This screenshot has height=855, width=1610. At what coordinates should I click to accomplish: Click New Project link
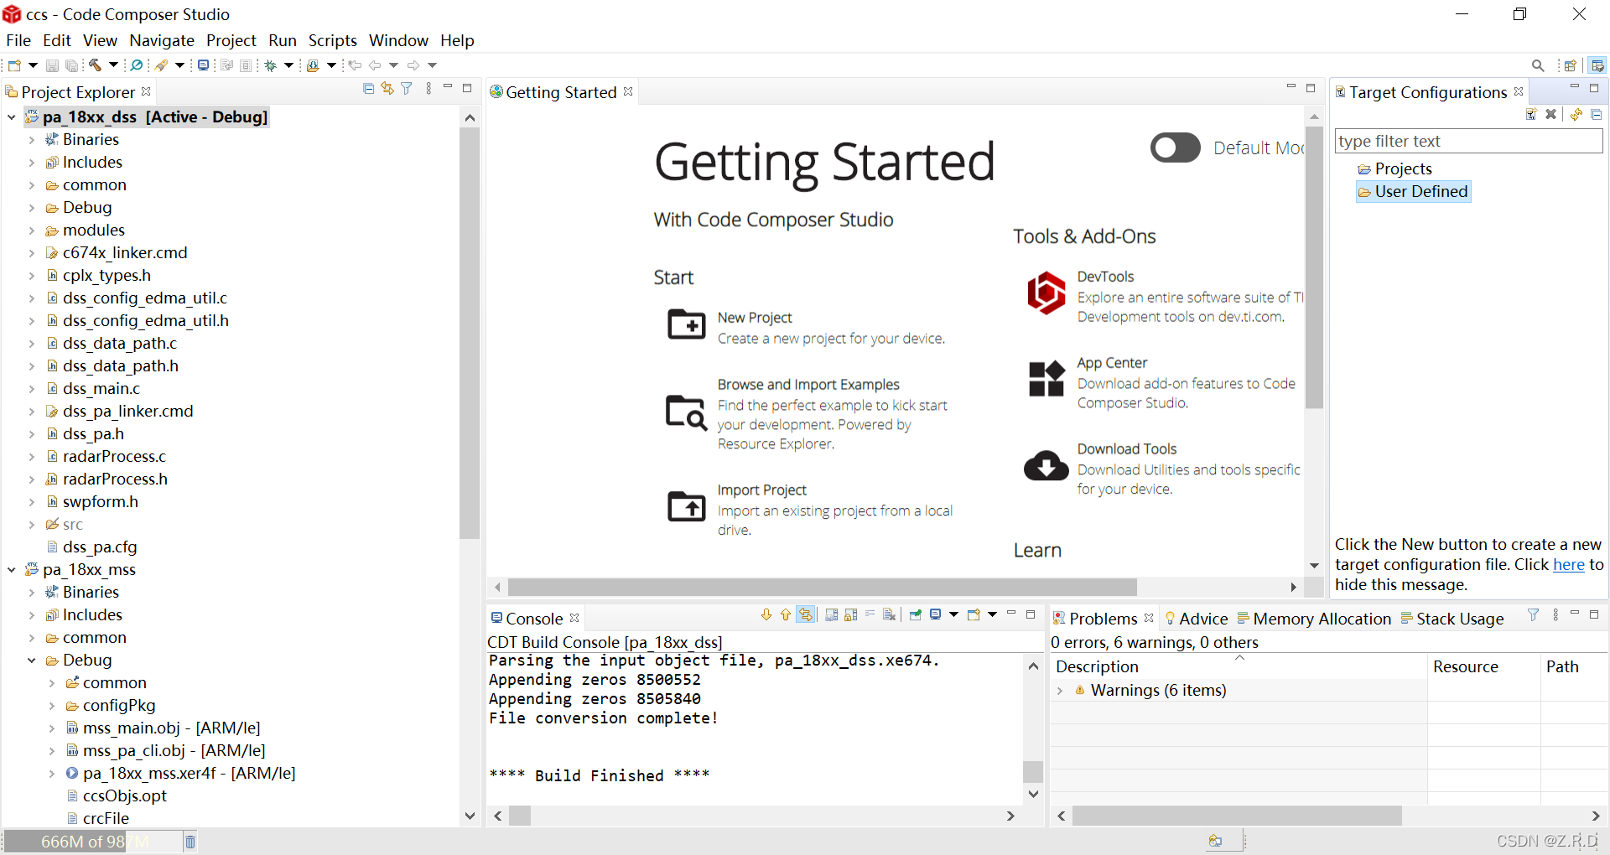coord(755,318)
